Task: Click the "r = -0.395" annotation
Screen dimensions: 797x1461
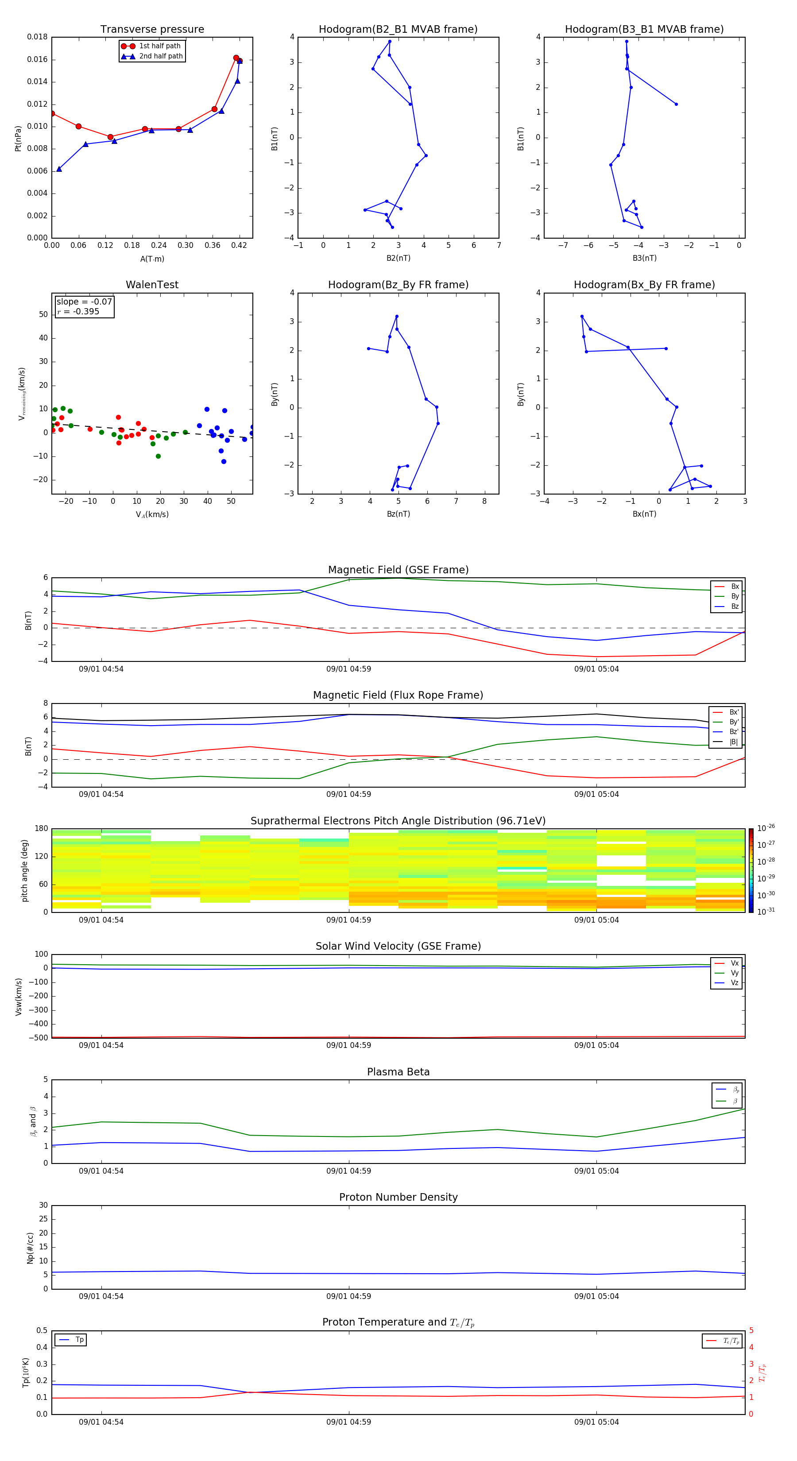Action: coord(78,311)
